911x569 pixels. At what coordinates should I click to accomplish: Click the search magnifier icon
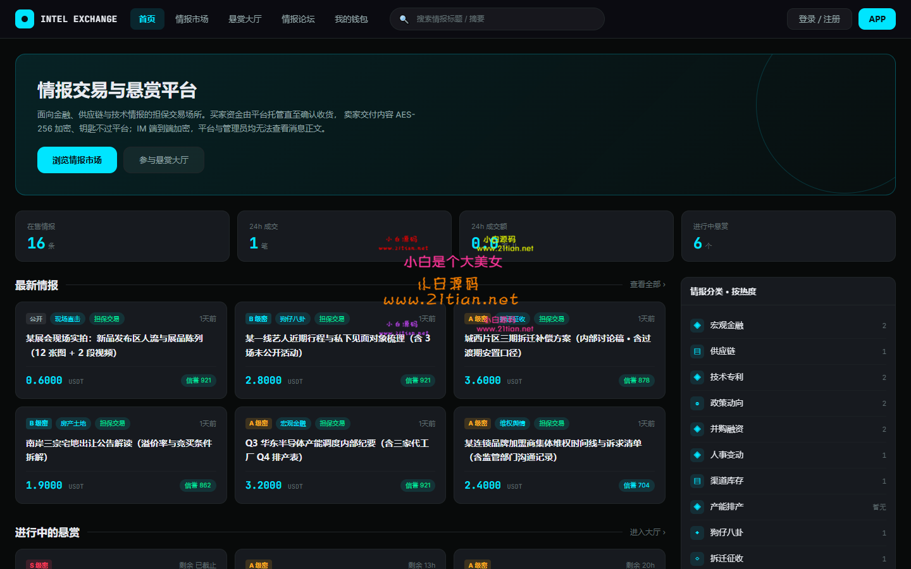coord(404,19)
